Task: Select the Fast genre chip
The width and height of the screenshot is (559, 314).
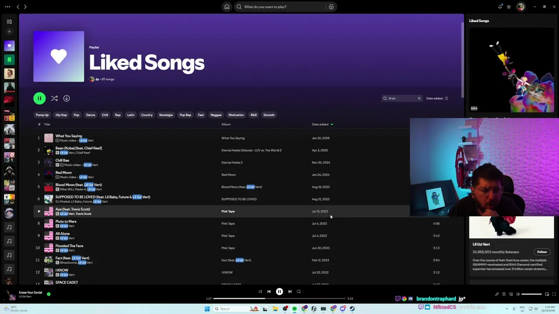Action: click(201, 115)
